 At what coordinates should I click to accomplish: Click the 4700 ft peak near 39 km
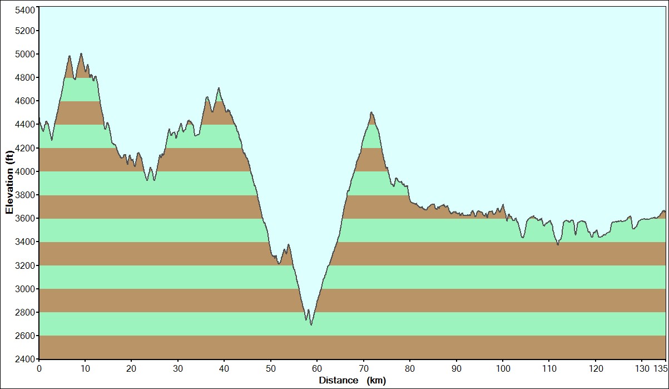[219, 88]
